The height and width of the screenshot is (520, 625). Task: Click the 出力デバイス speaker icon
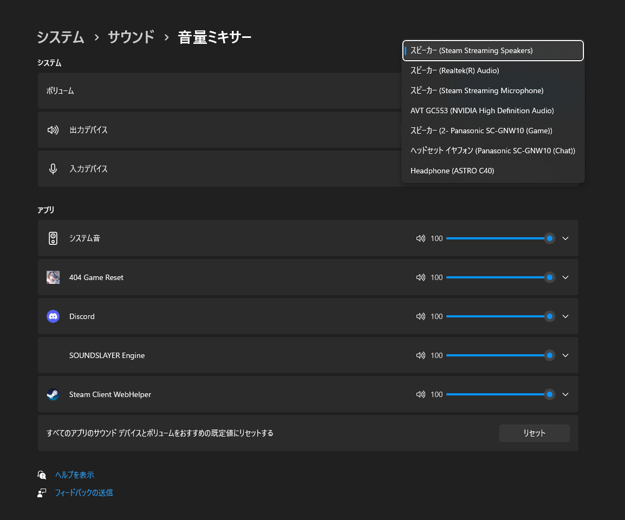pos(52,129)
